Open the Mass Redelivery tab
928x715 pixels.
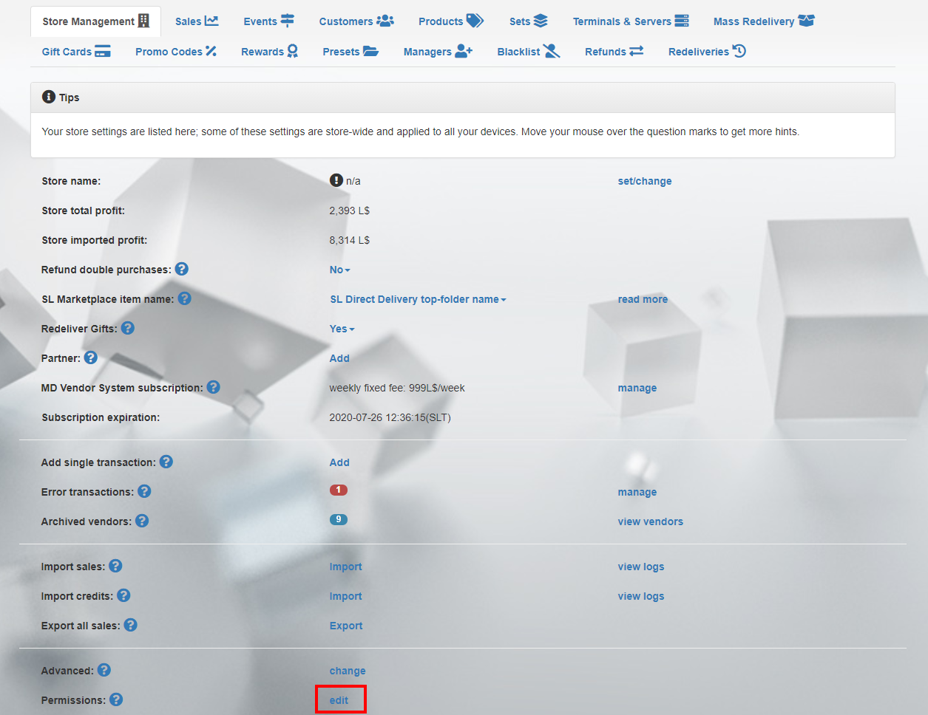tap(764, 21)
